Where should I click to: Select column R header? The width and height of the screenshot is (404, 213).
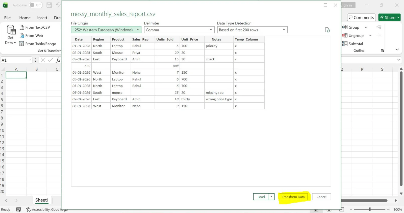[362, 69]
